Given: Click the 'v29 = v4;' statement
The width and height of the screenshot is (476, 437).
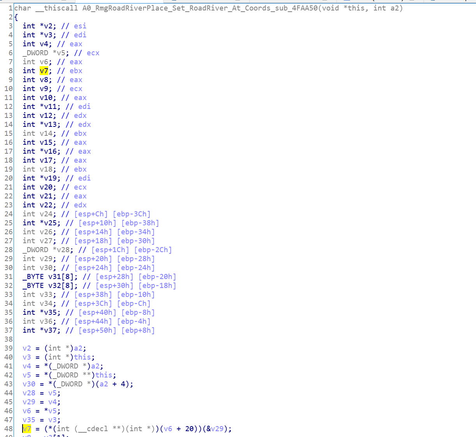Looking at the screenshot, I should pos(42,402).
